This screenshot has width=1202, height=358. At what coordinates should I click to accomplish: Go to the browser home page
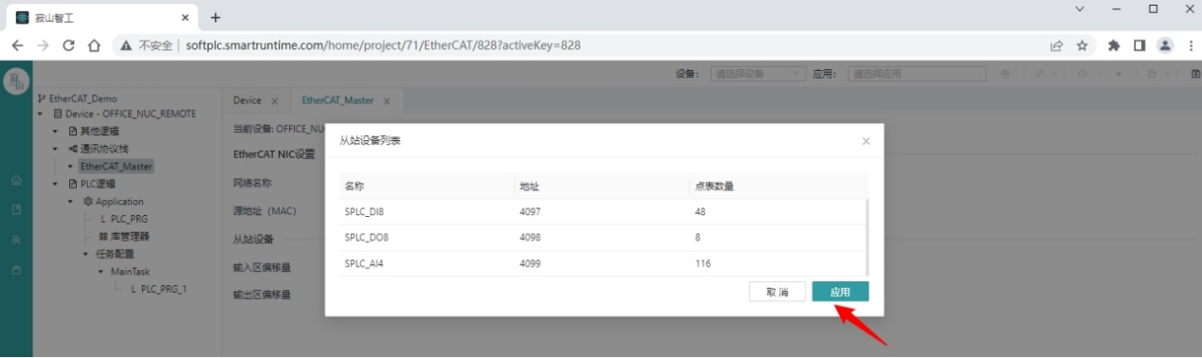pos(94,45)
